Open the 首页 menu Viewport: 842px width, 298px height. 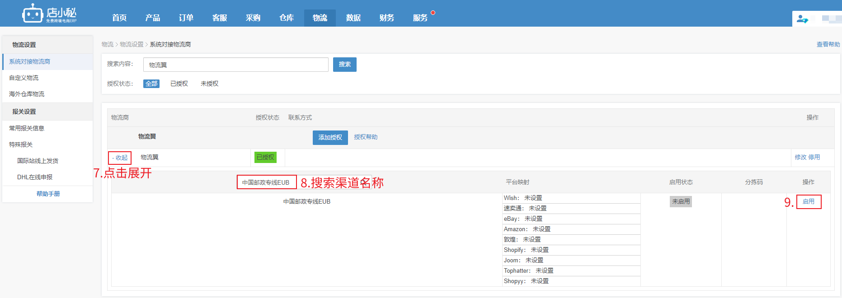[x=119, y=18]
